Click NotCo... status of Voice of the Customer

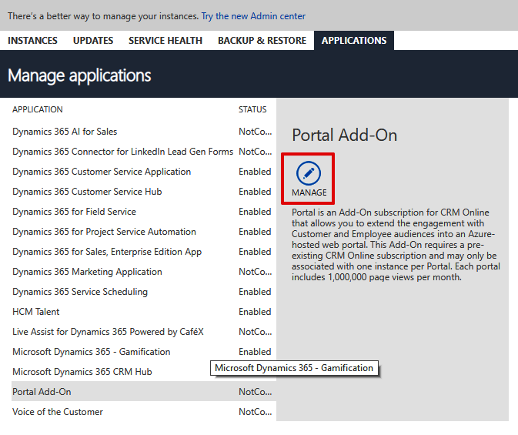coord(255,412)
